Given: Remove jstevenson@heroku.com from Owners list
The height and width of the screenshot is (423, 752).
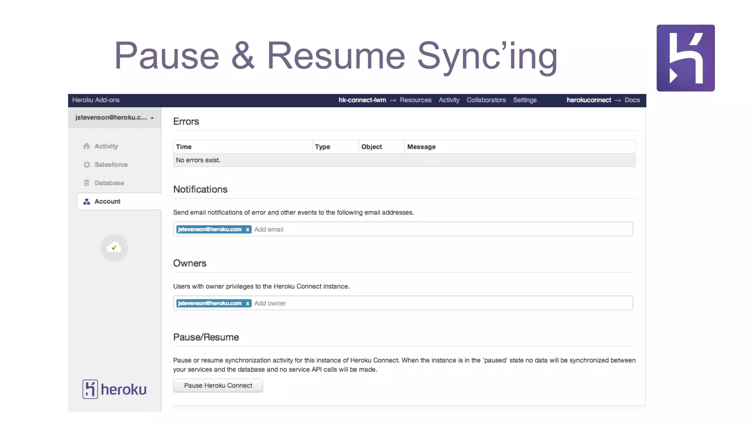Looking at the screenshot, I should coord(247,303).
